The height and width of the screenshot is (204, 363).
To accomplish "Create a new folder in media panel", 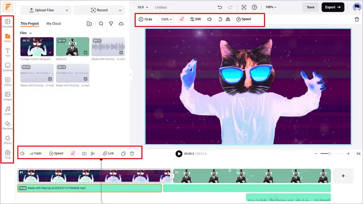I will click(x=89, y=24).
